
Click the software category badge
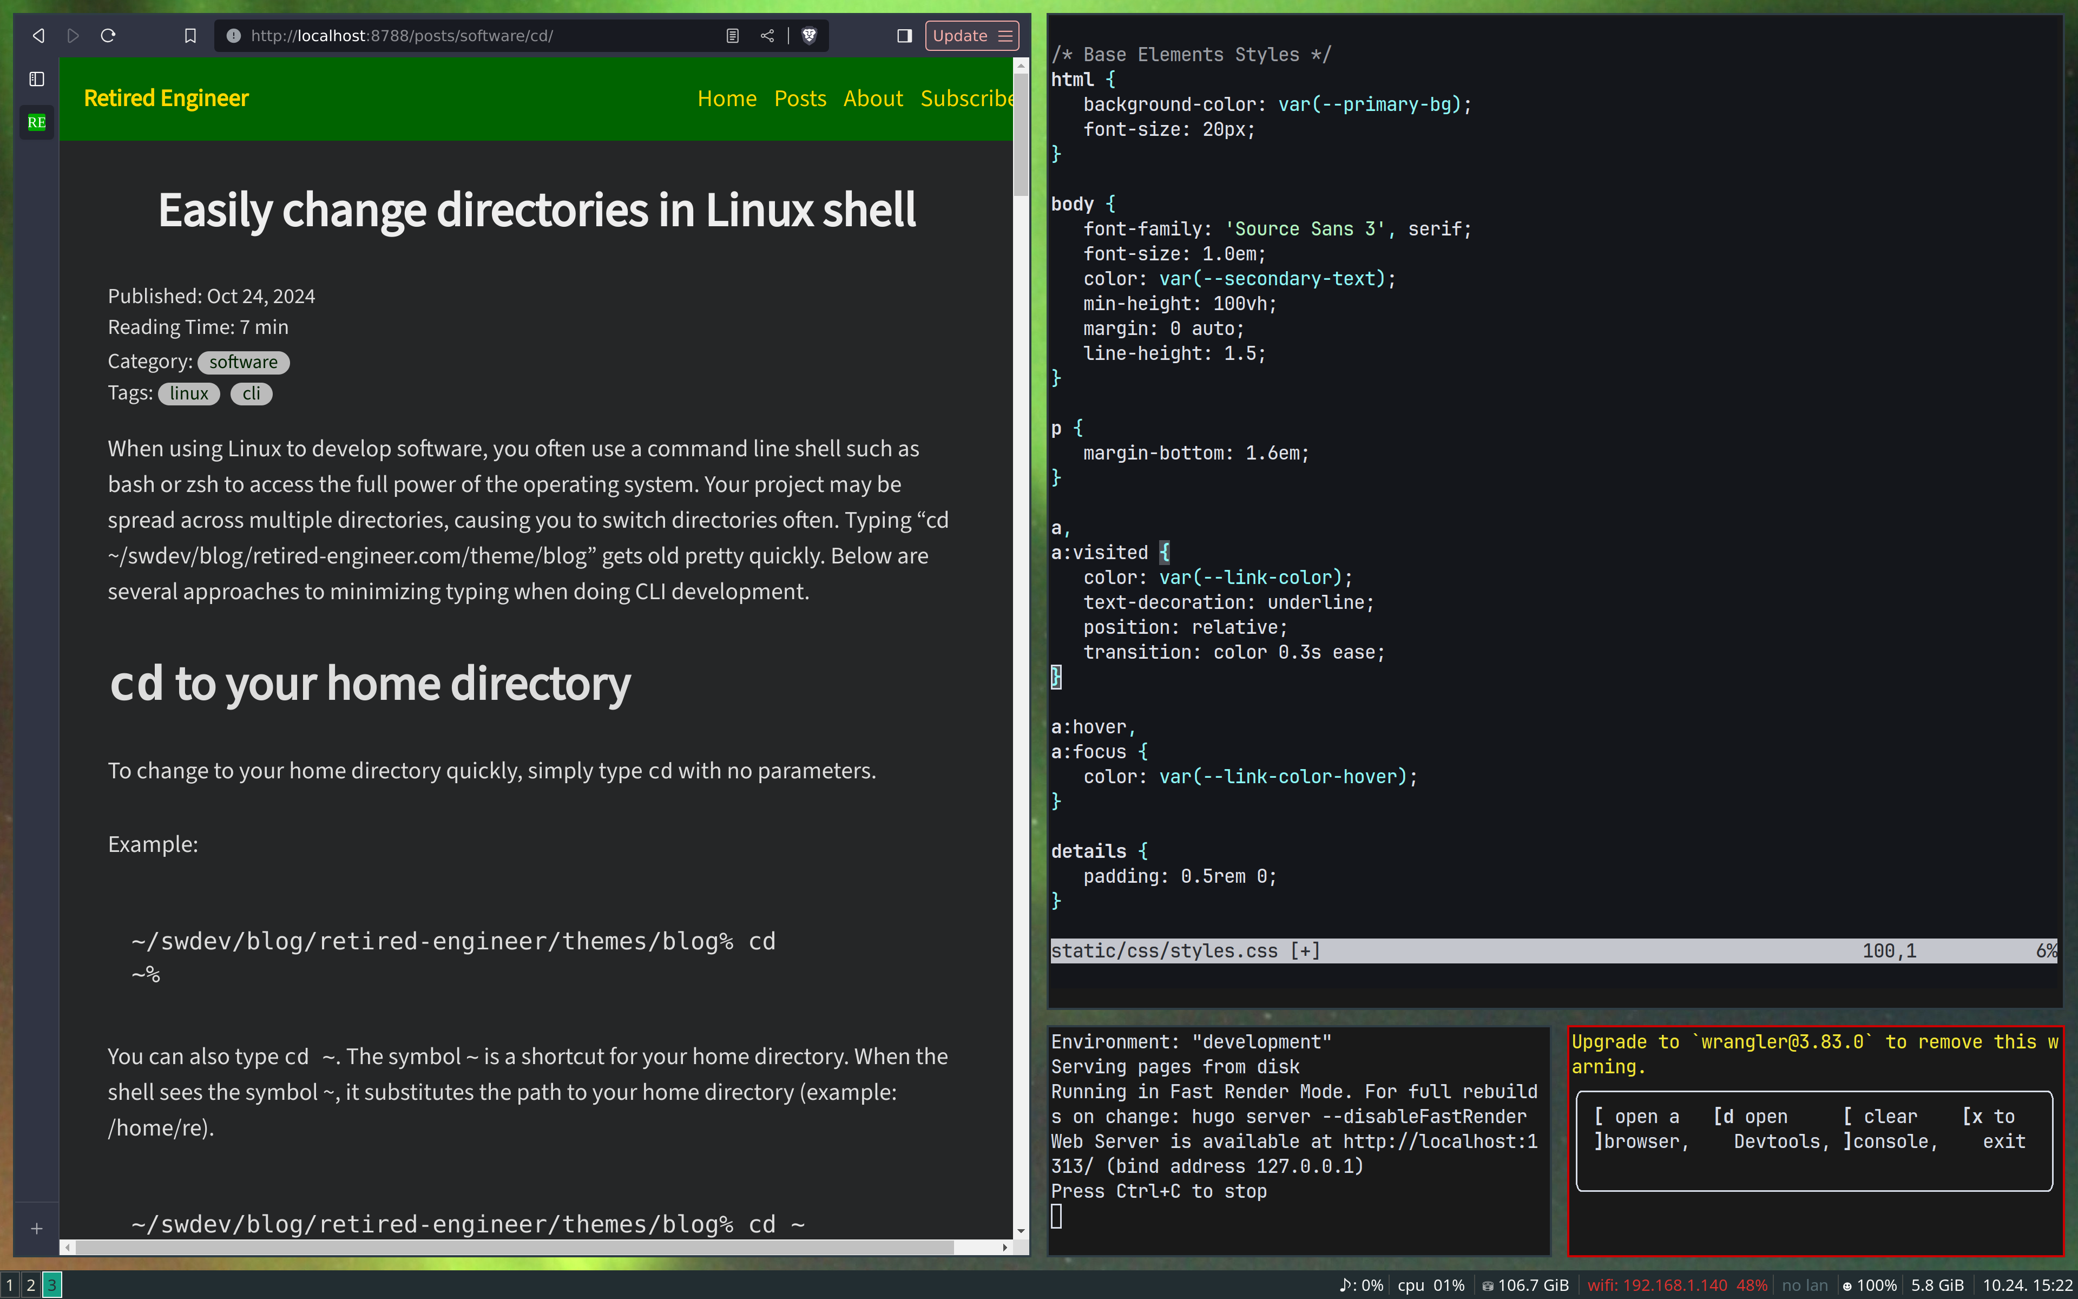click(243, 363)
